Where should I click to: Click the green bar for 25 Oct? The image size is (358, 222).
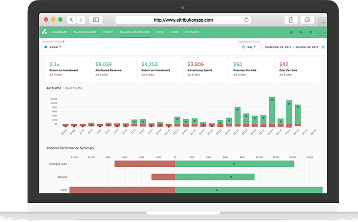(289, 112)
